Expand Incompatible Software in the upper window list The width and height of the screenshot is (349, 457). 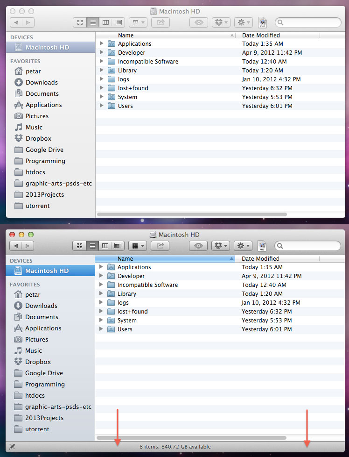tap(102, 61)
